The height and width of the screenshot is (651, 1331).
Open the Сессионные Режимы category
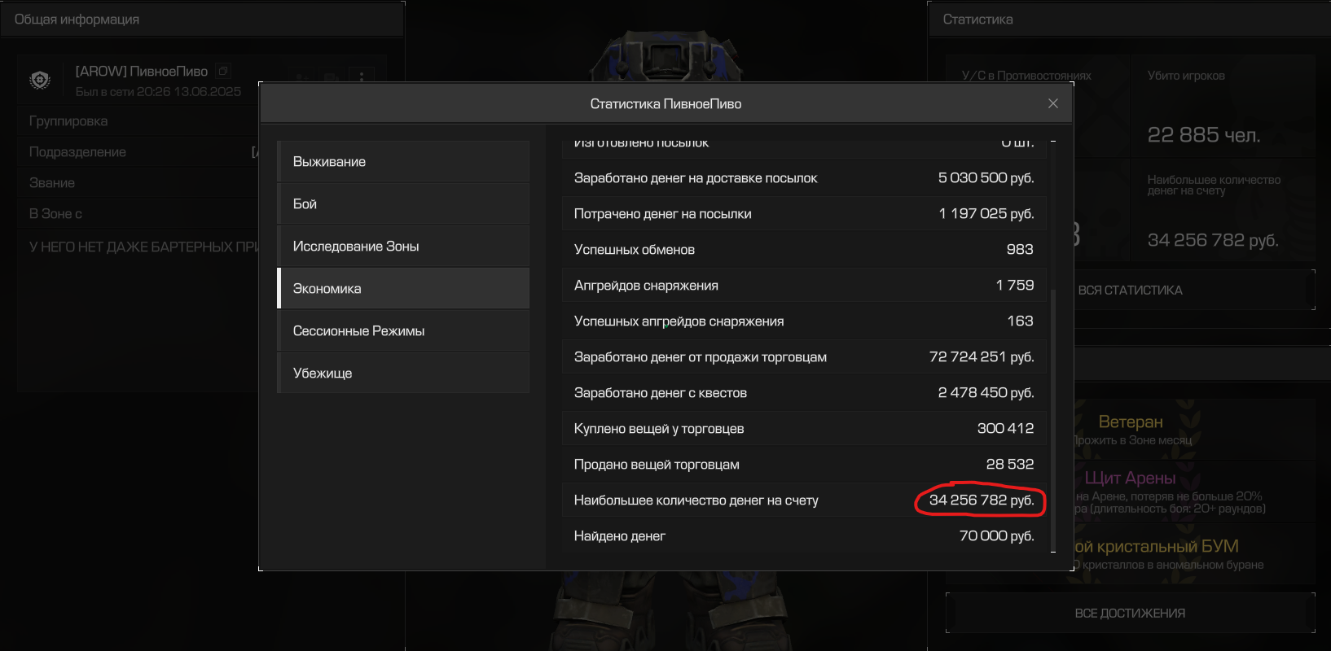(x=403, y=330)
